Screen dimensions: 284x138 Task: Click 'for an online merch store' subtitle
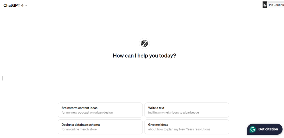(x=79, y=129)
